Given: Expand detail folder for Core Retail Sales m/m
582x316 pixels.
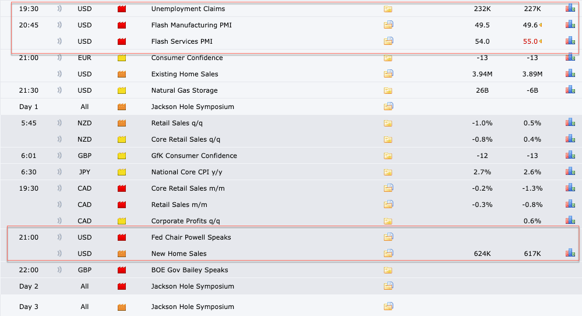Looking at the screenshot, I should (389, 188).
